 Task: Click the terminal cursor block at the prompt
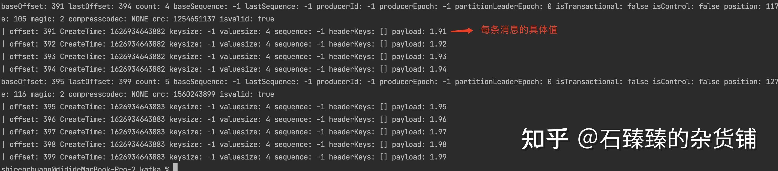175,168
